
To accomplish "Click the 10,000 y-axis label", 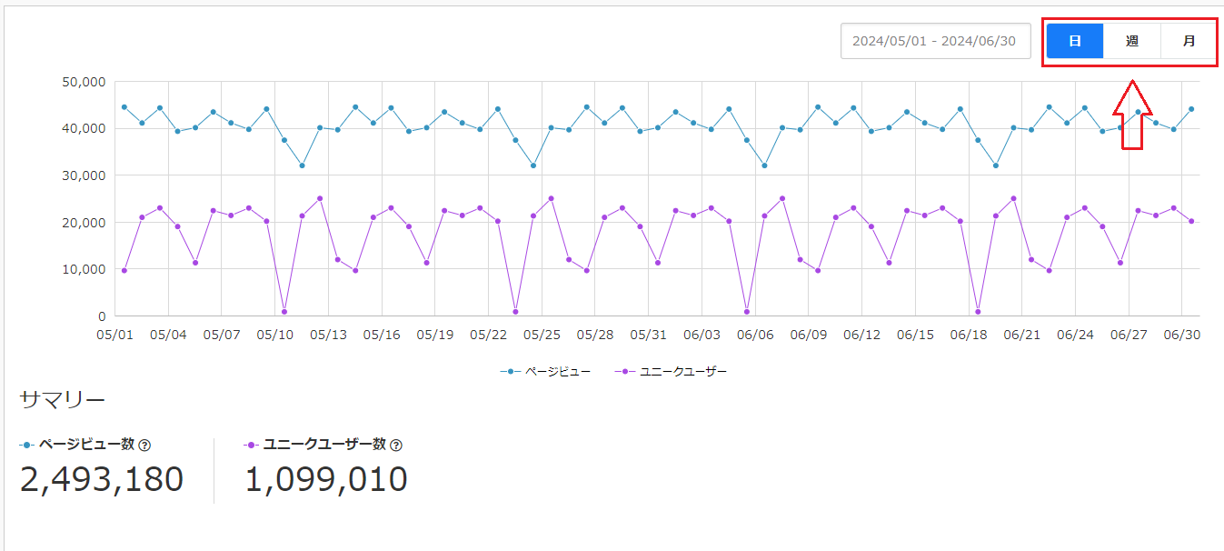I will click(84, 269).
